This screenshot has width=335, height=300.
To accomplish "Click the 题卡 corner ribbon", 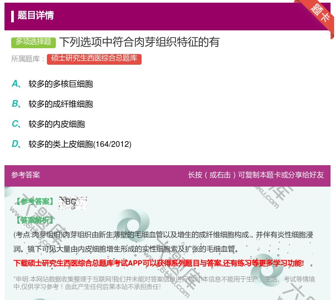I will coord(320,14).
